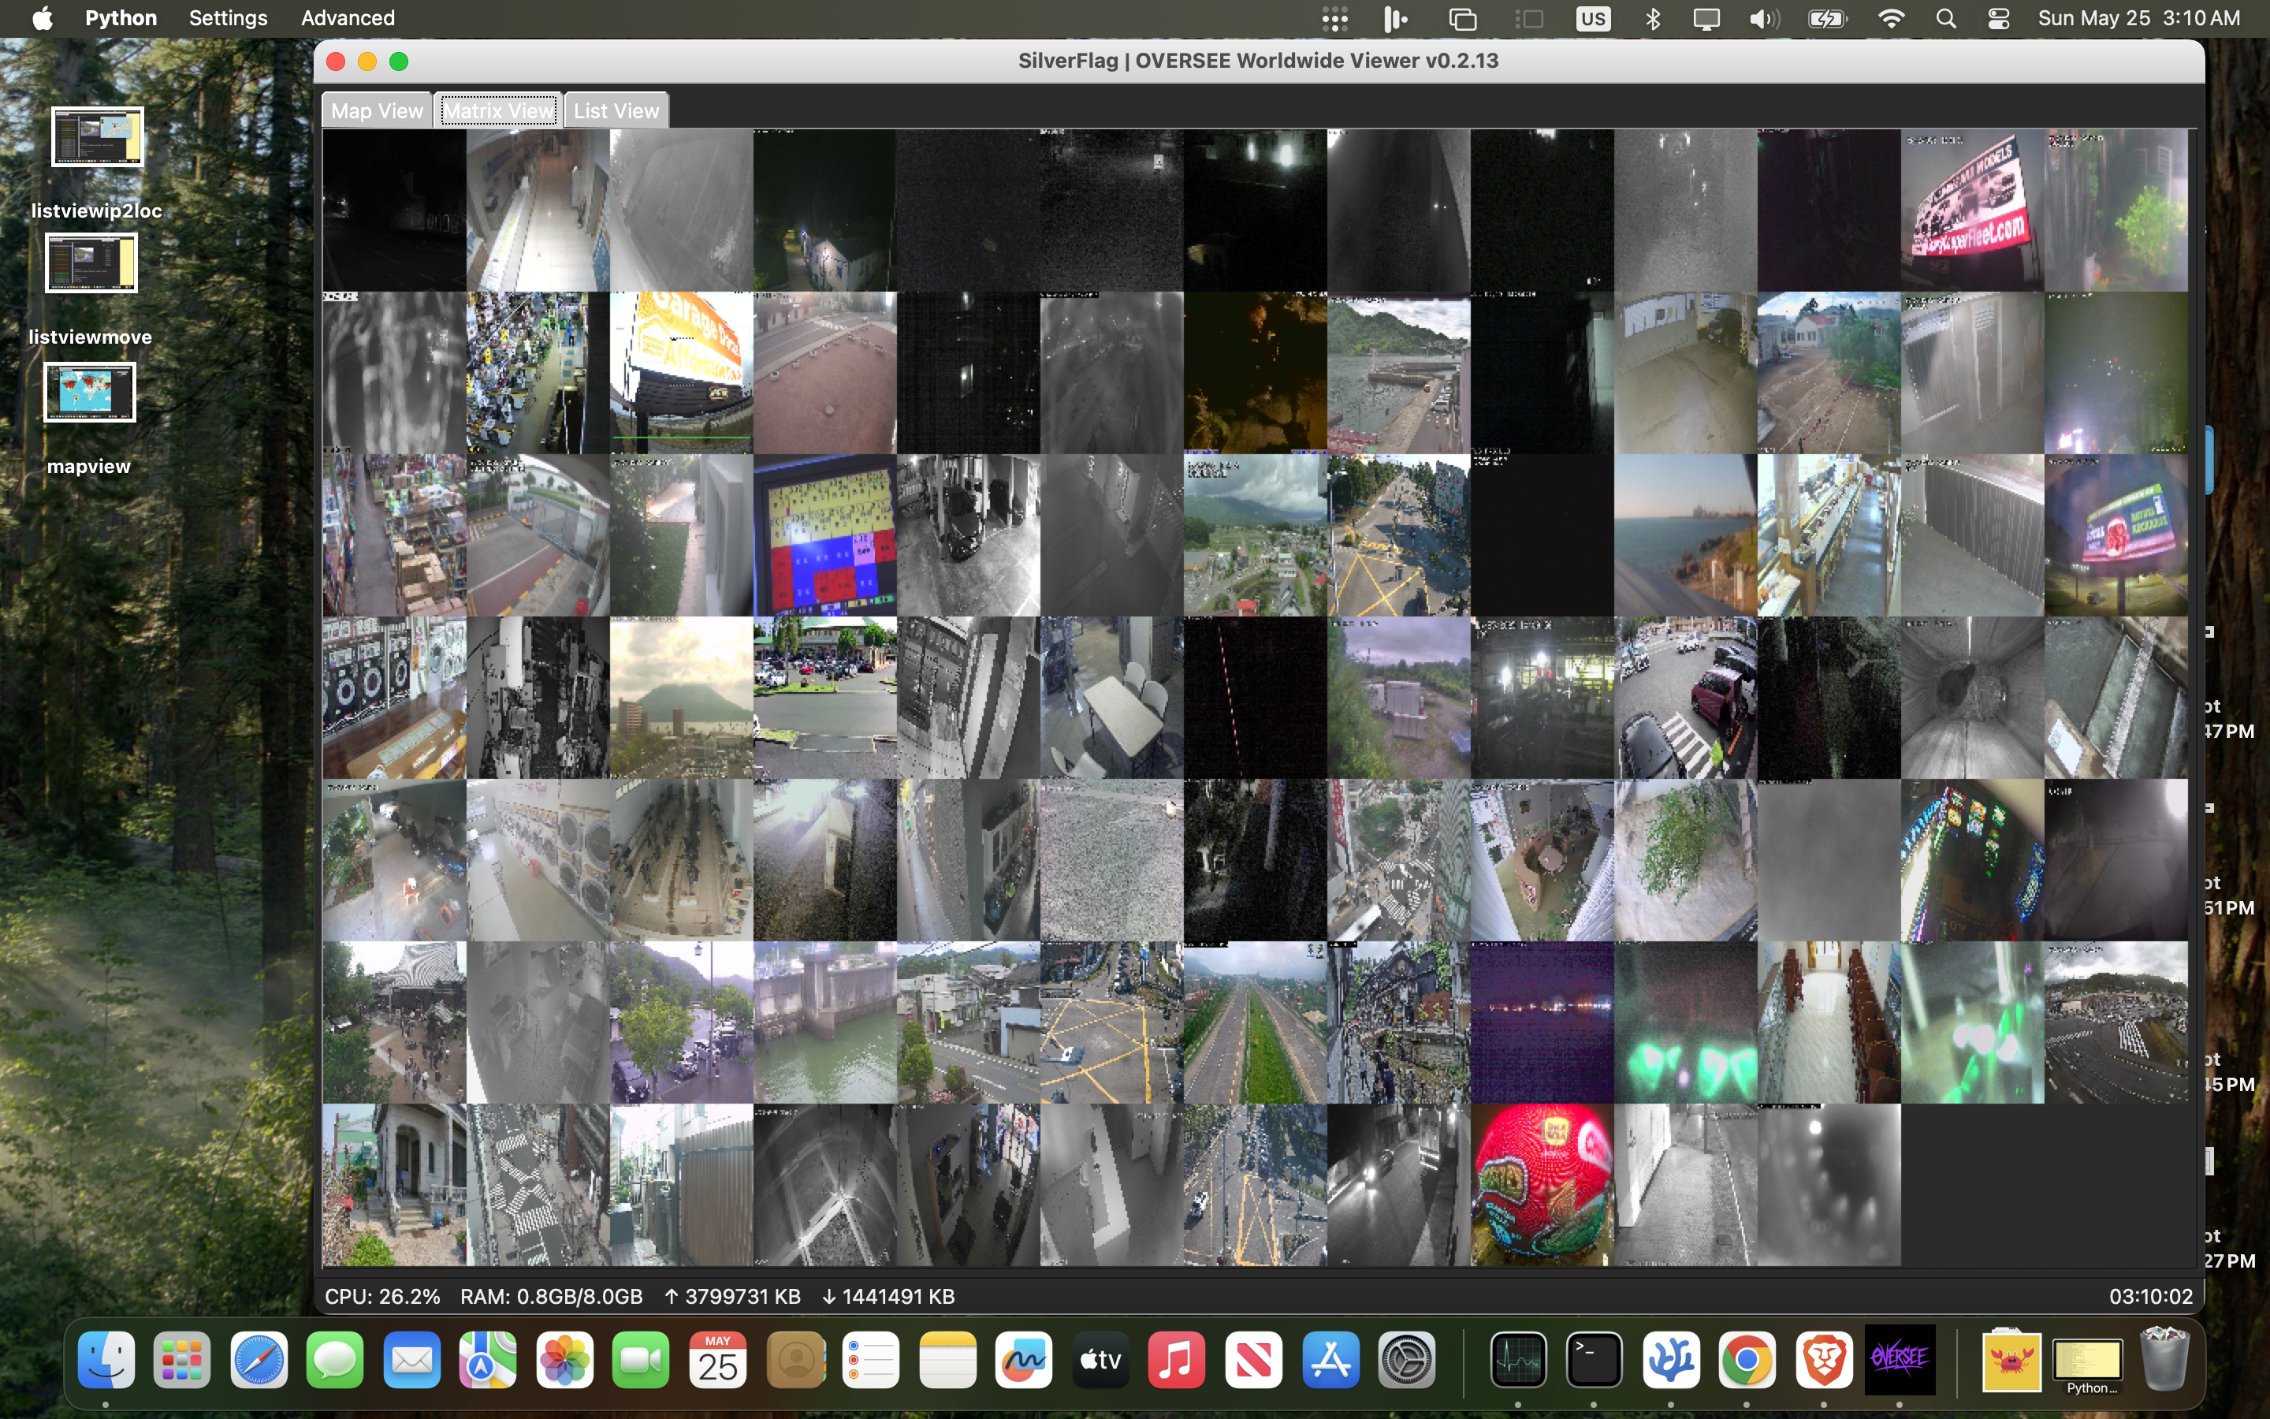
Task: Select superfleet.com billboard camera thumbnail
Action: tap(1973, 210)
